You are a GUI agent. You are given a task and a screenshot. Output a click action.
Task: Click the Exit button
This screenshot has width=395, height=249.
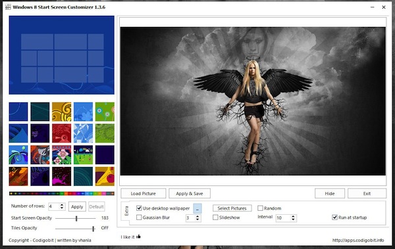[367, 193]
